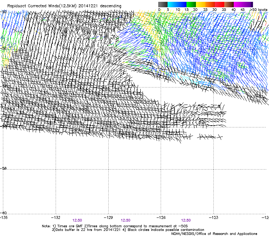Screen dimensions: 269x236
Task: Click the gray 0-5 knots legend swatch
Action: point(163,4)
